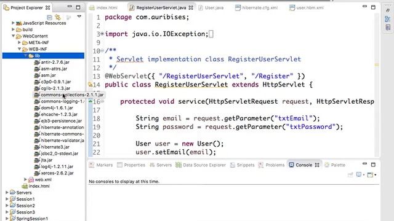Screen dimensions: 394x221
Task: Open the Markers view tab
Action: click(101, 165)
